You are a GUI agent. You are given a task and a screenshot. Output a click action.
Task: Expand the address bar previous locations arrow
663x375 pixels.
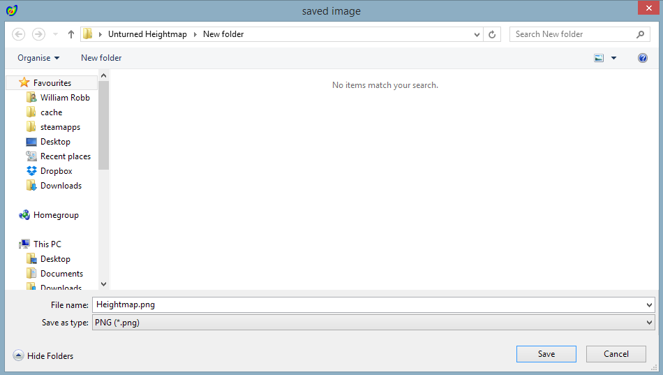[x=477, y=34]
